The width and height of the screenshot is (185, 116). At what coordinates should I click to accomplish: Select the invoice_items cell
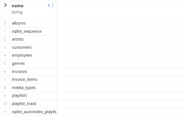click(25, 79)
